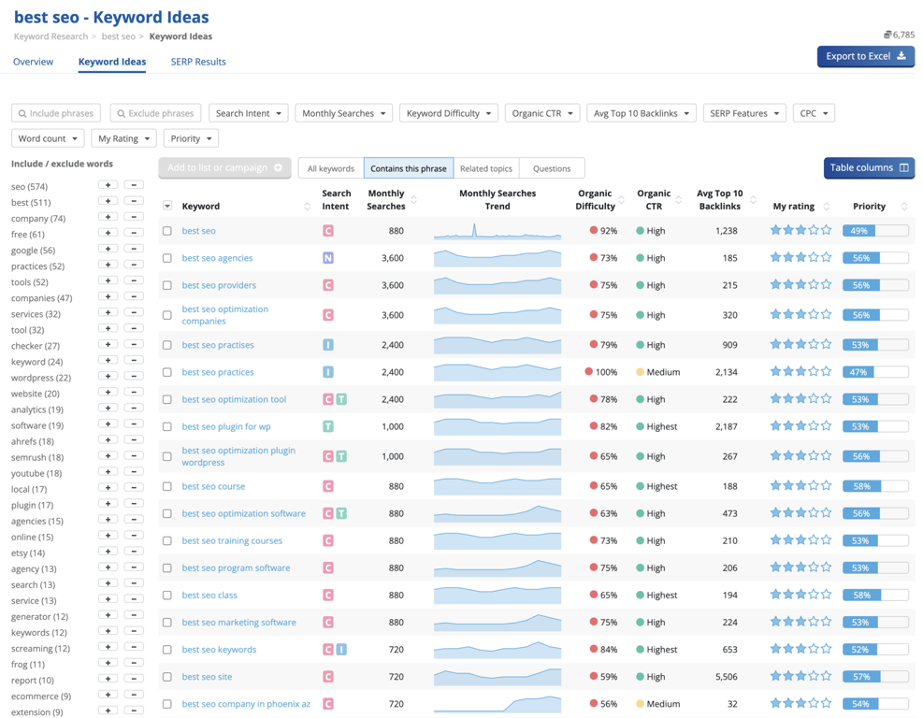Switch to the Overview tab
The width and height of the screenshot is (923, 718).
click(33, 62)
